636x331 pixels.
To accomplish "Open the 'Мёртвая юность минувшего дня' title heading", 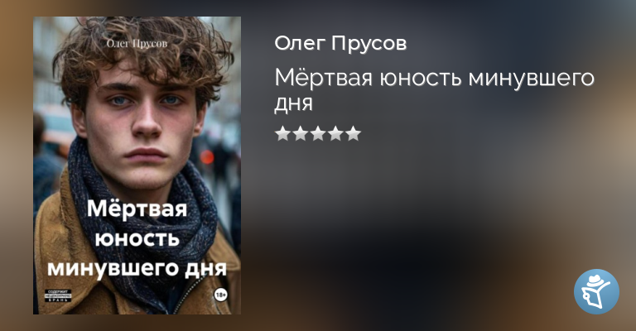I will tap(434, 90).
